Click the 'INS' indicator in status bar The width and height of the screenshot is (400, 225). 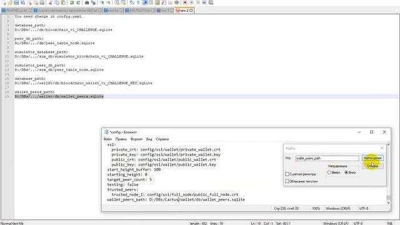click(390, 223)
